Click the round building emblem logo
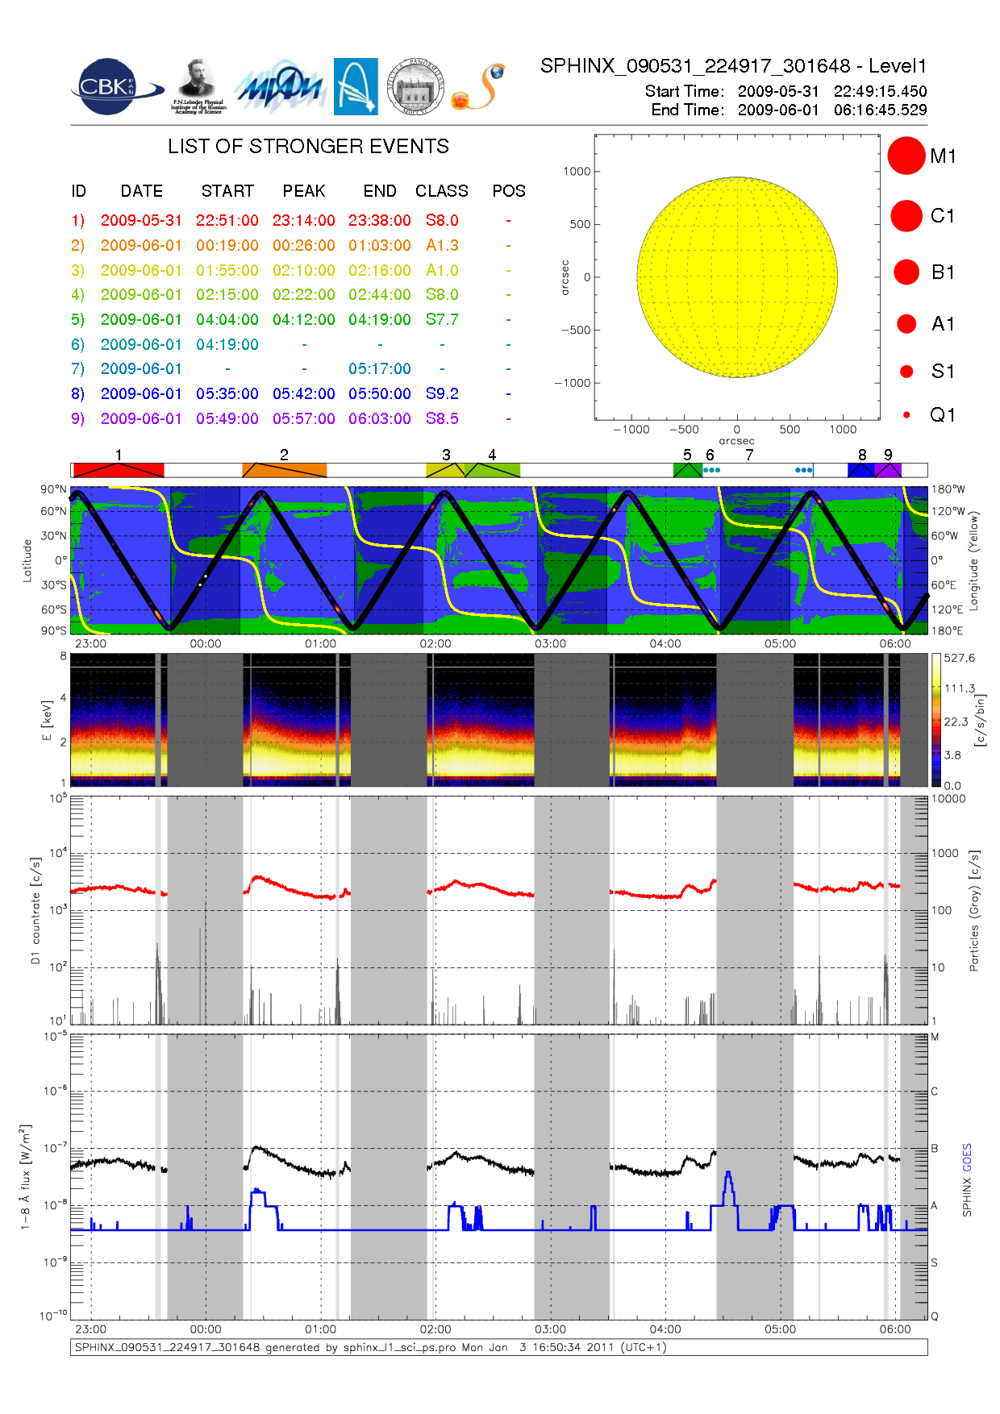Screen dimensions: 1000x1414 coord(416,87)
